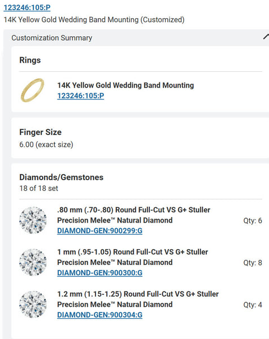Click the gold wedding band thumbnail

[32, 90]
